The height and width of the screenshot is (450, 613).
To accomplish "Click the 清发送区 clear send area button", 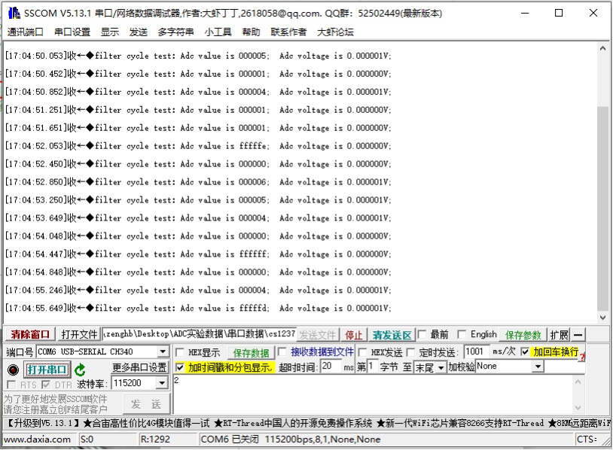I will tap(392, 333).
